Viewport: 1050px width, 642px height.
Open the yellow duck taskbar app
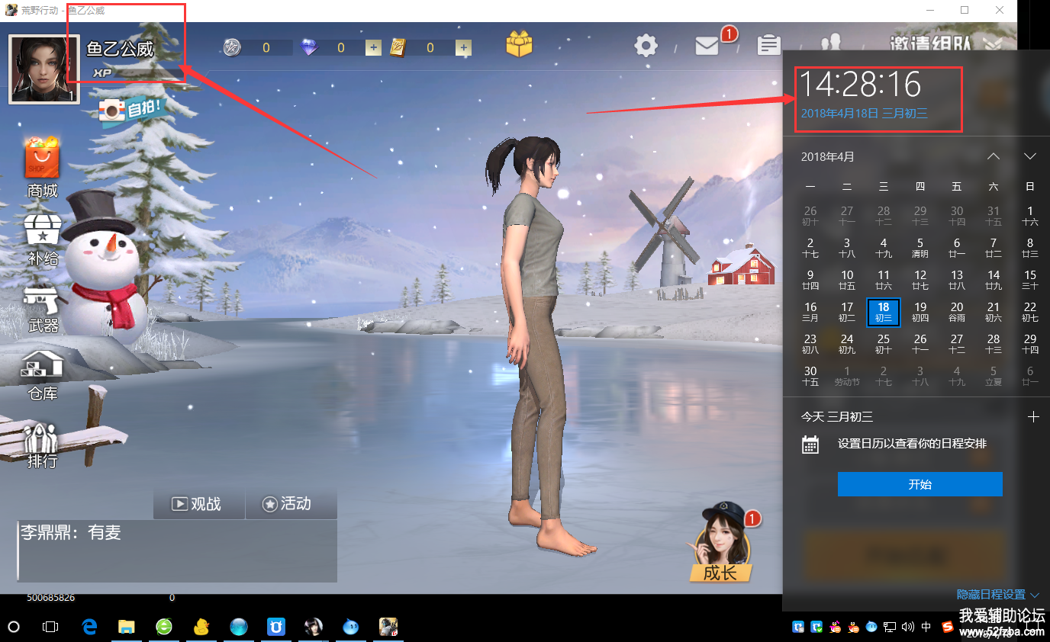click(201, 627)
